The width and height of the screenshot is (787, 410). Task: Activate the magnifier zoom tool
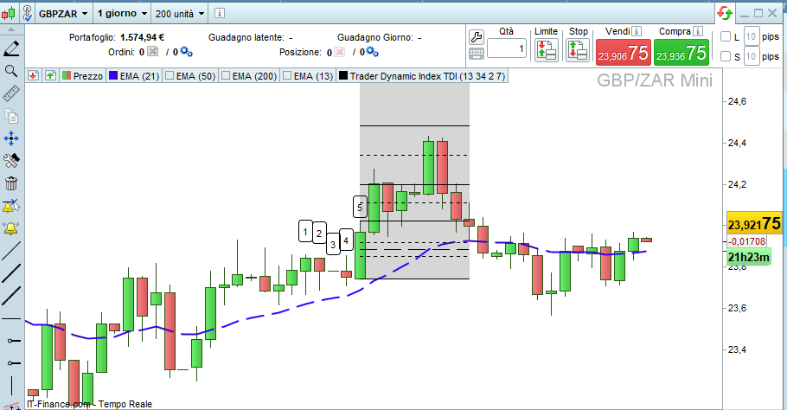pyautogui.click(x=11, y=71)
